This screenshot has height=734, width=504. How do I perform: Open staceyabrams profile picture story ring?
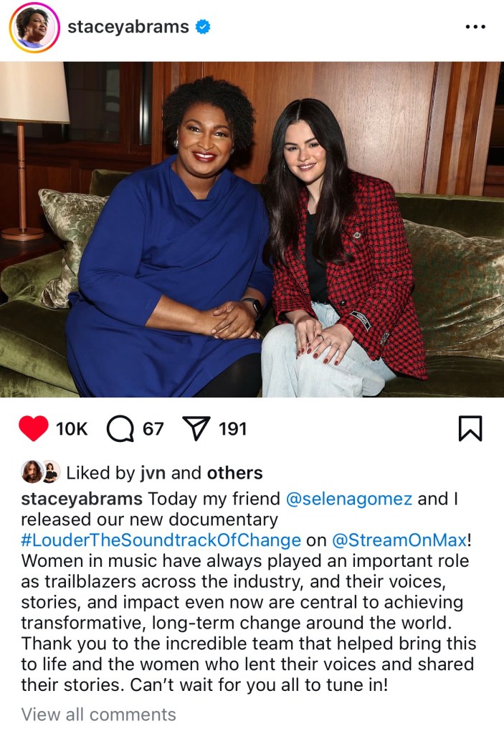[34, 27]
